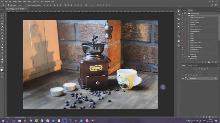The image size is (220, 123).
Task: Select the Clone Stamp tool
Action: pyautogui.click(x=2, y=36)
